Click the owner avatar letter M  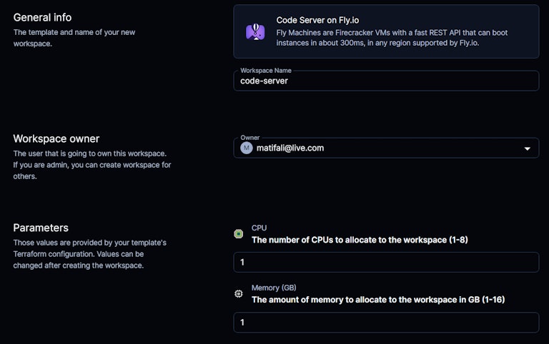click(x=247, y=148)
